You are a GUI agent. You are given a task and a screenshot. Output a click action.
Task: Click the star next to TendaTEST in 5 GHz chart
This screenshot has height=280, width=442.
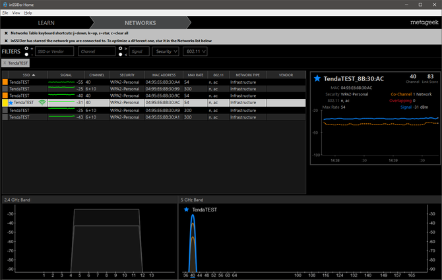click(x=186, y=210)
